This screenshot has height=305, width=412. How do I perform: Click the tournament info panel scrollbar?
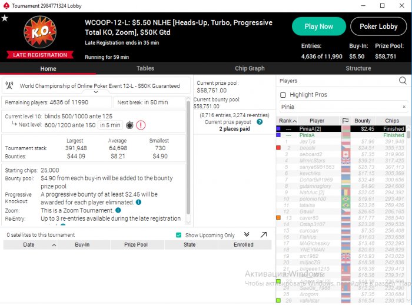pyautogui.click(x=188, y=158)
